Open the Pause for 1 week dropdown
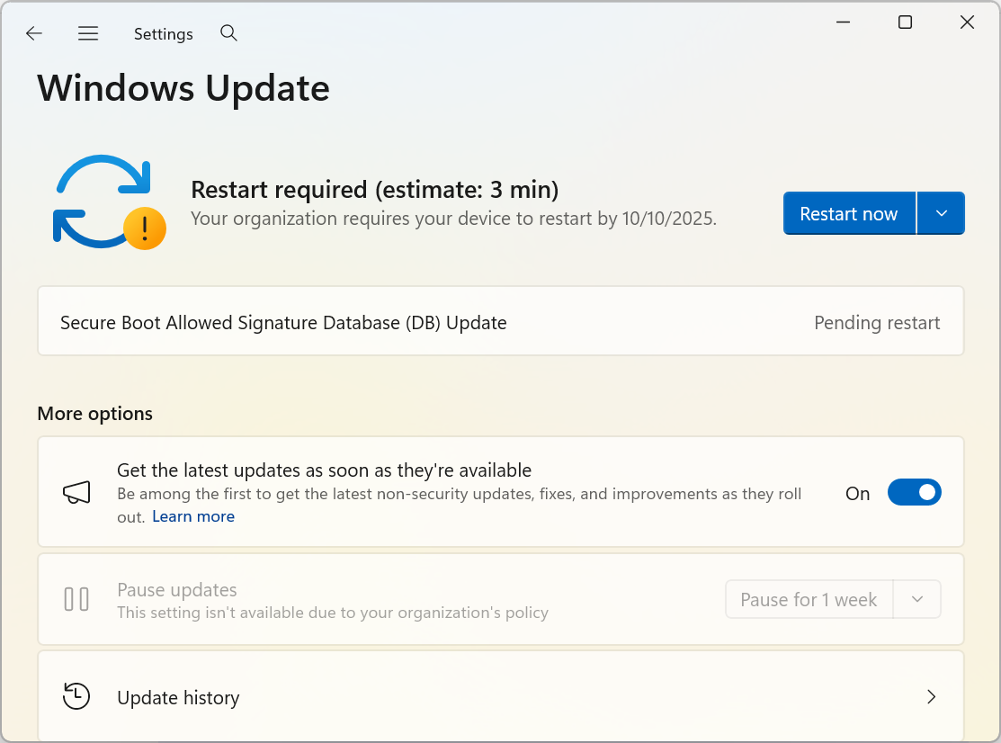Image resolution: width=1001 pixels, height=743 pixels. [917, 599]
